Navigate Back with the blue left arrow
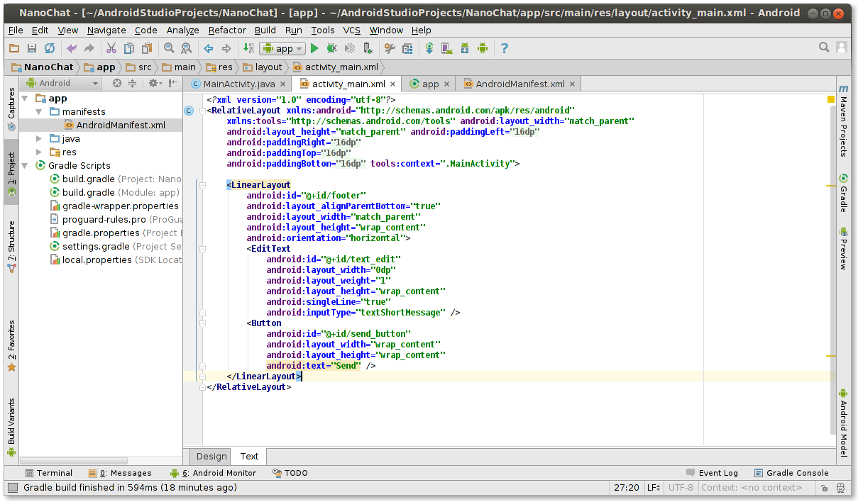 point(209,48)
